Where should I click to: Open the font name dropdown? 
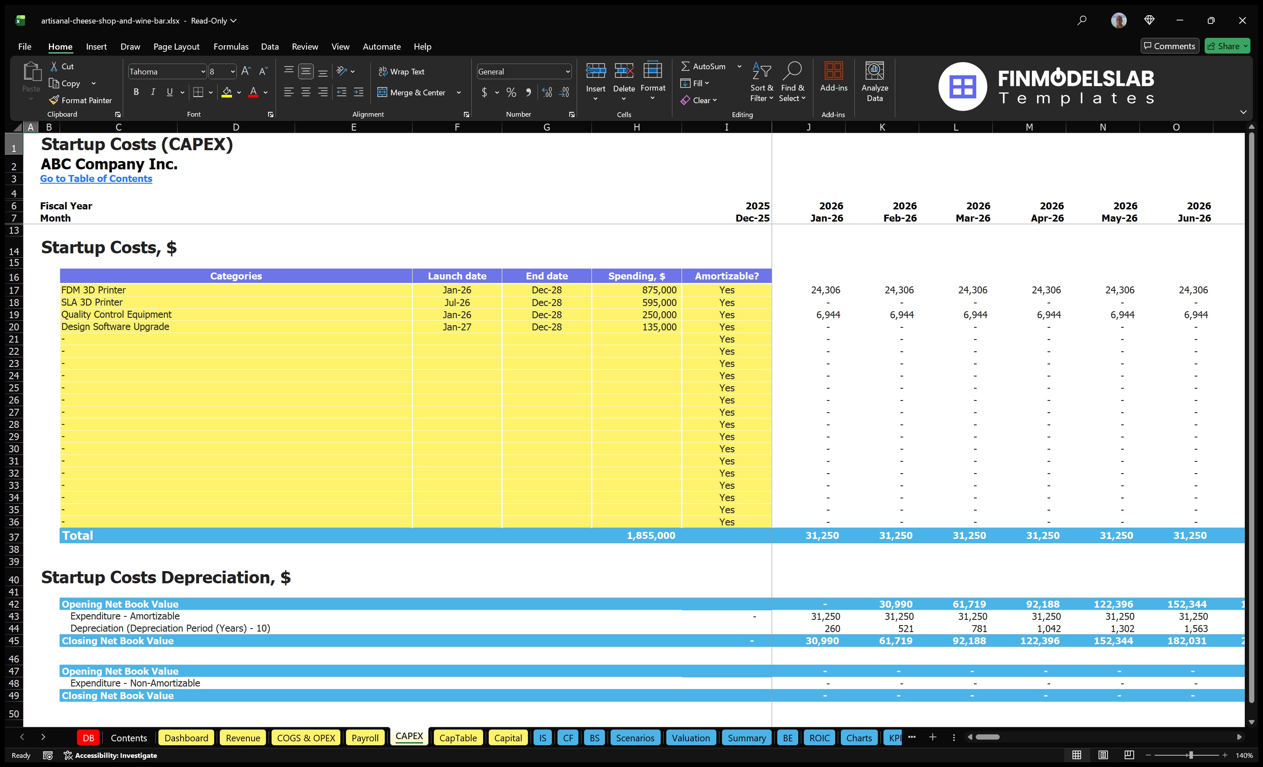coord(204,71)
